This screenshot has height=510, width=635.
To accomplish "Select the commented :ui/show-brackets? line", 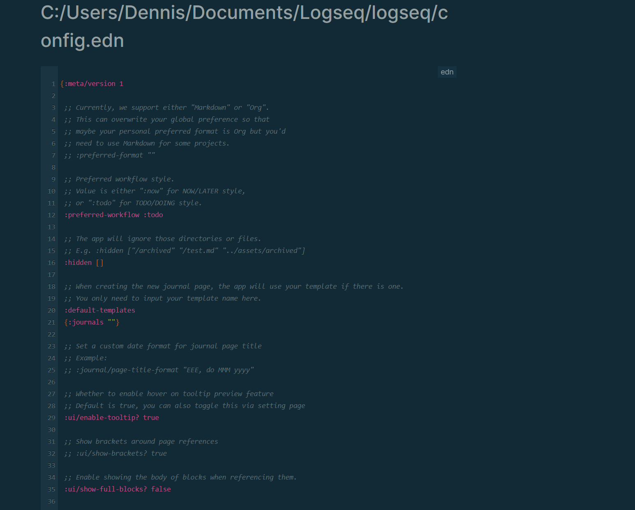I will coord(115,453).
